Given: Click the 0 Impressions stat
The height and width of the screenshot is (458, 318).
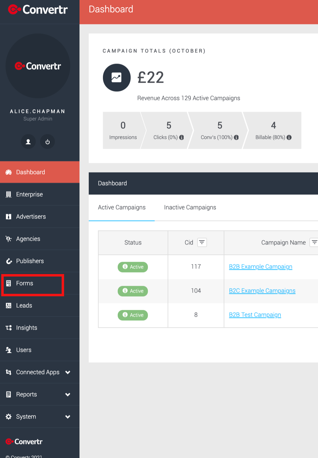Looking at the screenshot, I should 123,130.
